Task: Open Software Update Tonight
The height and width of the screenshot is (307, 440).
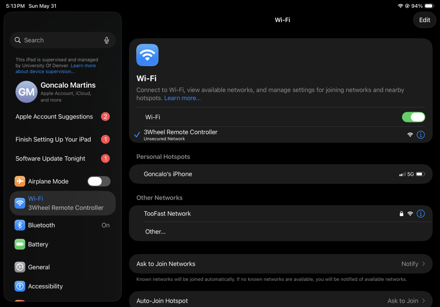Action: (63, 158)
